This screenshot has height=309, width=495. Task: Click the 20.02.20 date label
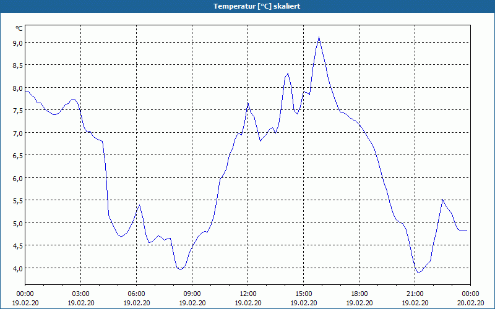(x=470, y=303)
